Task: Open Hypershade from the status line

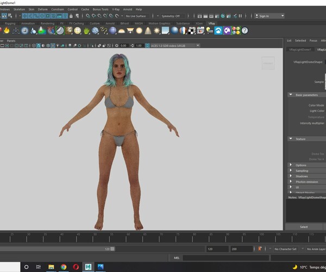Action: tap(223, 16)
